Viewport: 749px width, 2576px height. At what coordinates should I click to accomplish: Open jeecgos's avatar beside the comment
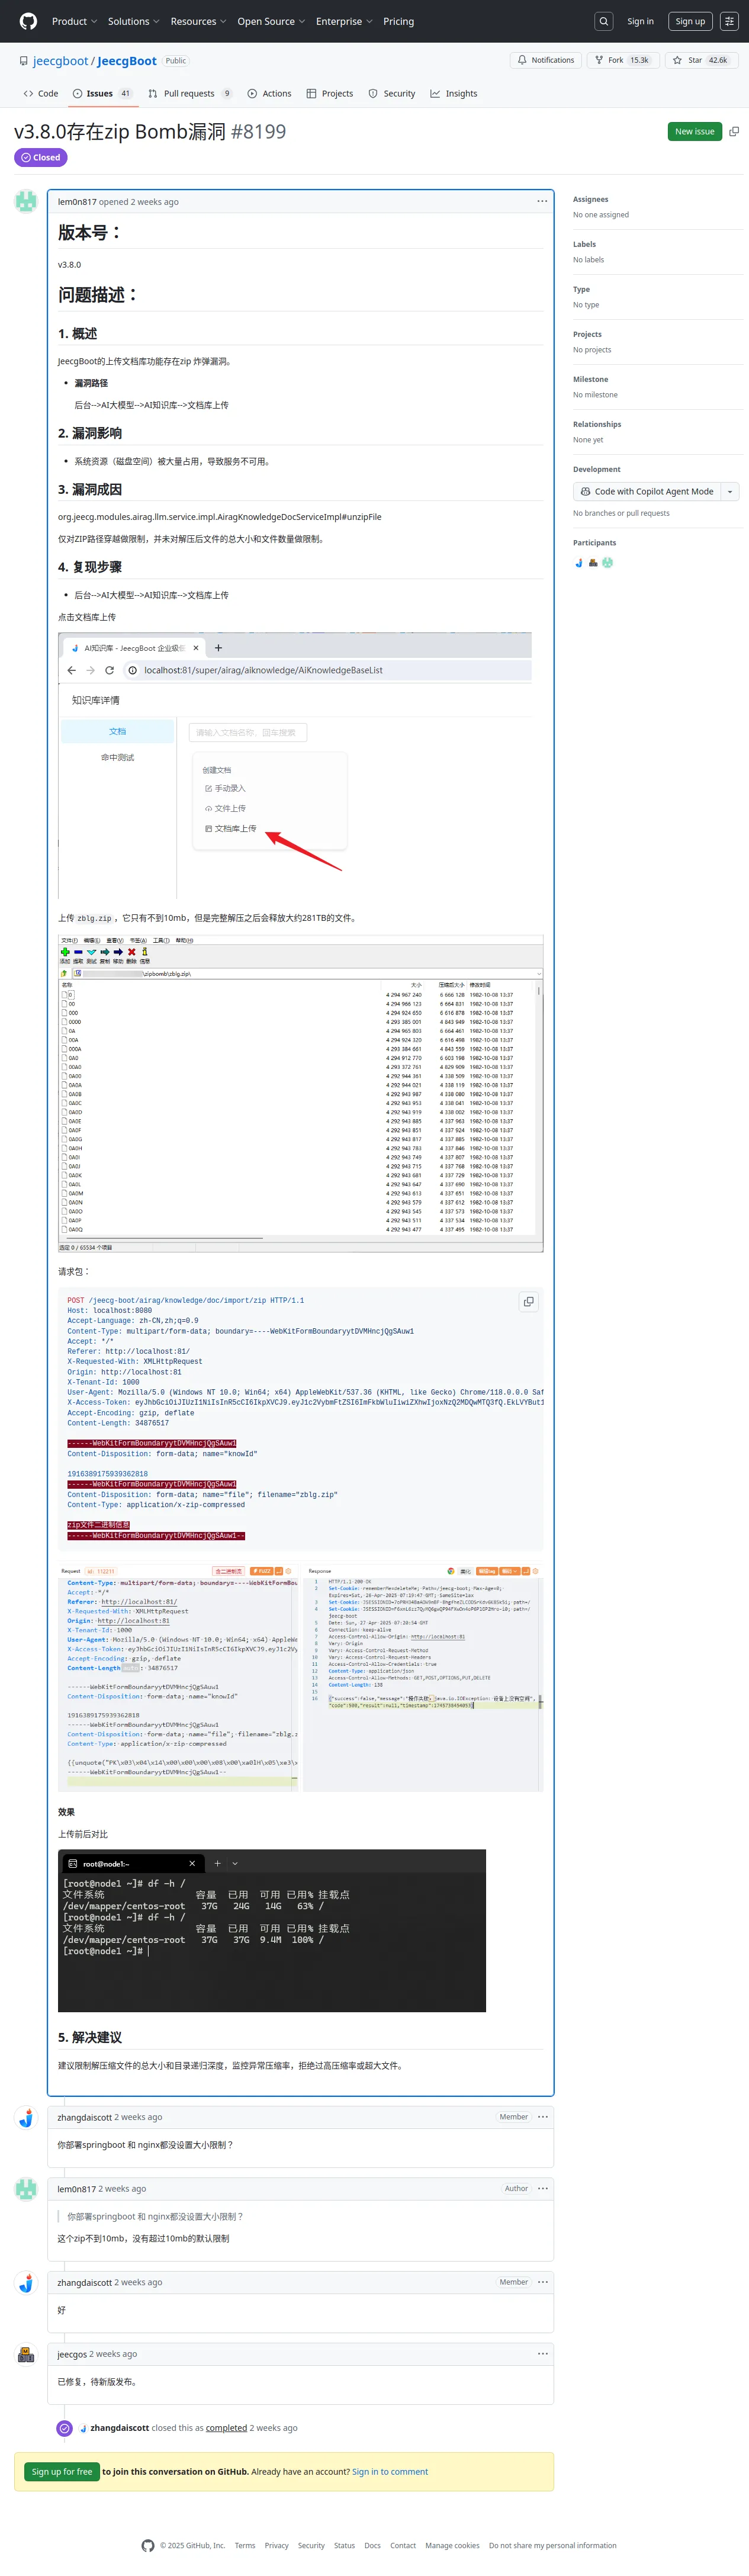click(x=26, y=2354)
